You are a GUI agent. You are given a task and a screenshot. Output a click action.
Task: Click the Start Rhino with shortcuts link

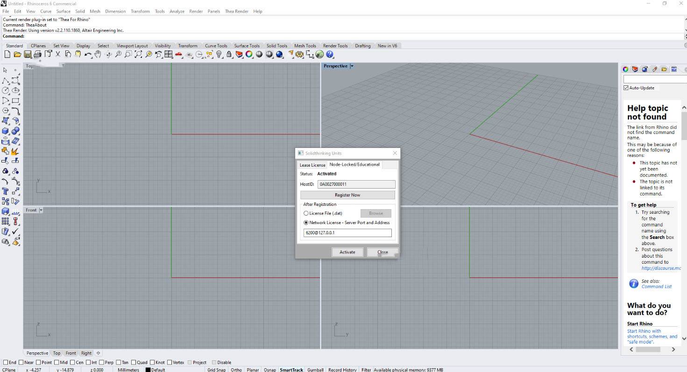pyautogui.click(x=652, y=337)
